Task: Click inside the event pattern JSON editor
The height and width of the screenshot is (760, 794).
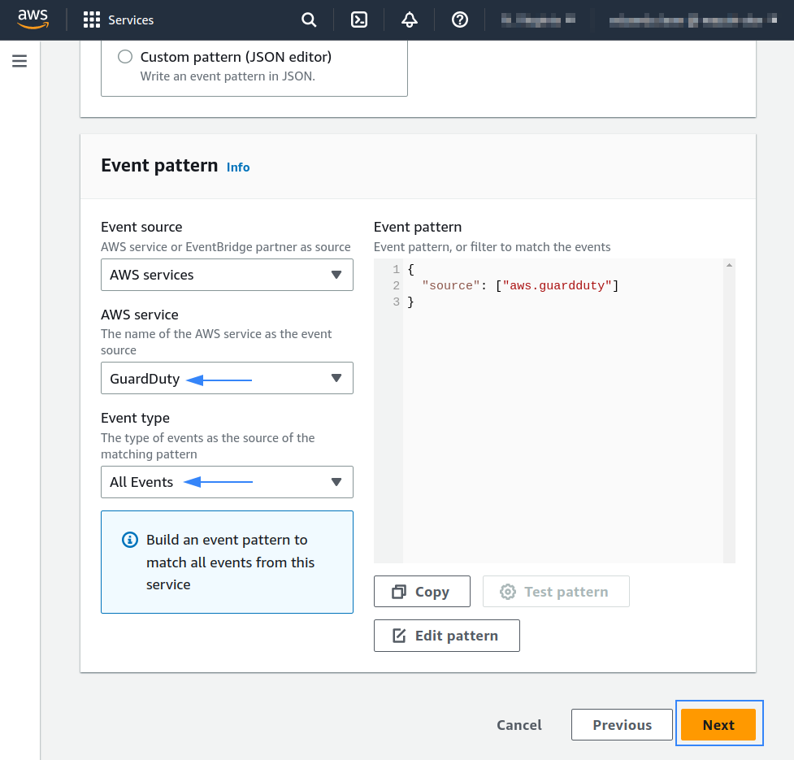Action: point(554,410)
